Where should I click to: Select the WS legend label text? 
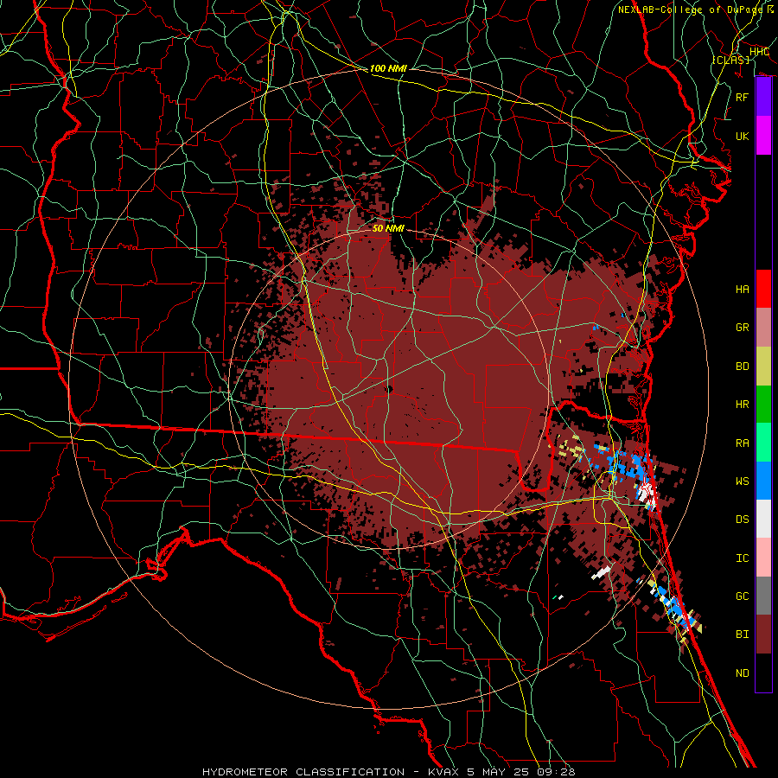[743, 481]
